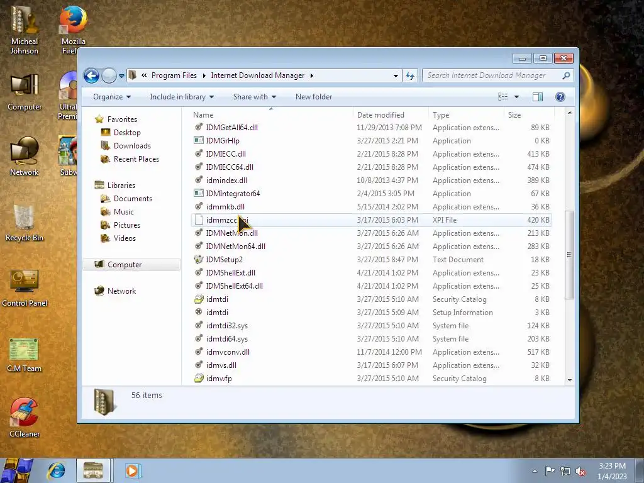Viewport: 644px width, 483px height.
Task: Select the idmtdi32.sys file icon
Action: [199, 326]
